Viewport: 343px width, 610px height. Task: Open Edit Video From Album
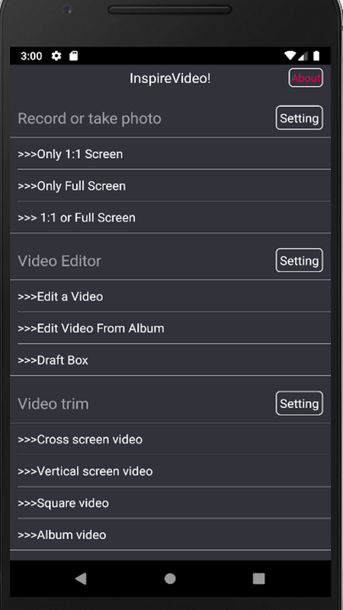[170, 328]
